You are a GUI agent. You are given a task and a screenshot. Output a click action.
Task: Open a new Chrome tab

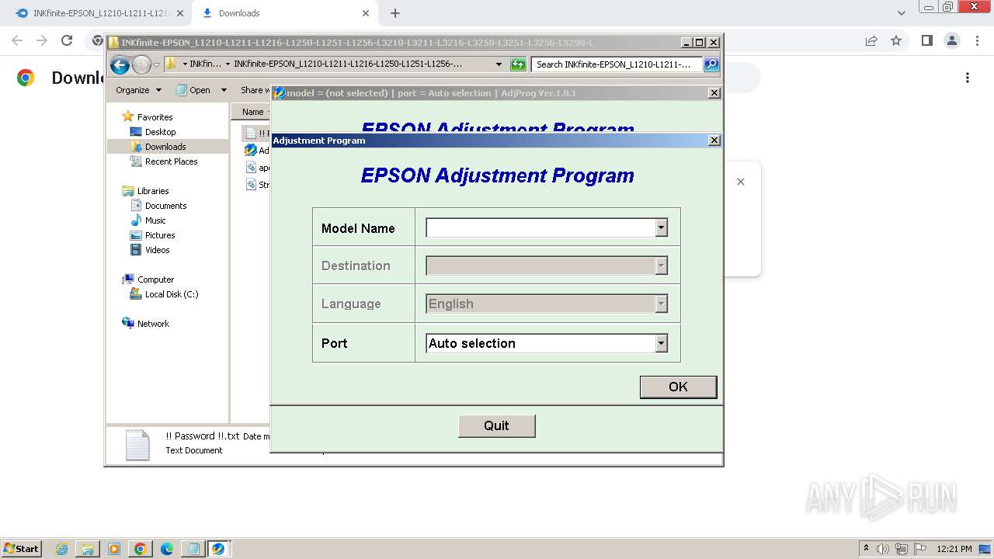click(x=395, y=13)
